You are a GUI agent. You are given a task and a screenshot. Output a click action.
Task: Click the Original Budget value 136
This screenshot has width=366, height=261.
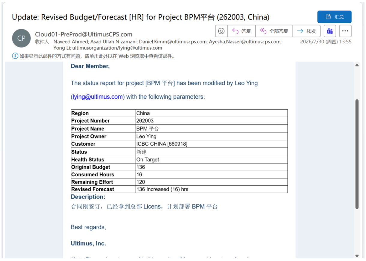pyautogui.click(x=211, y=167)
